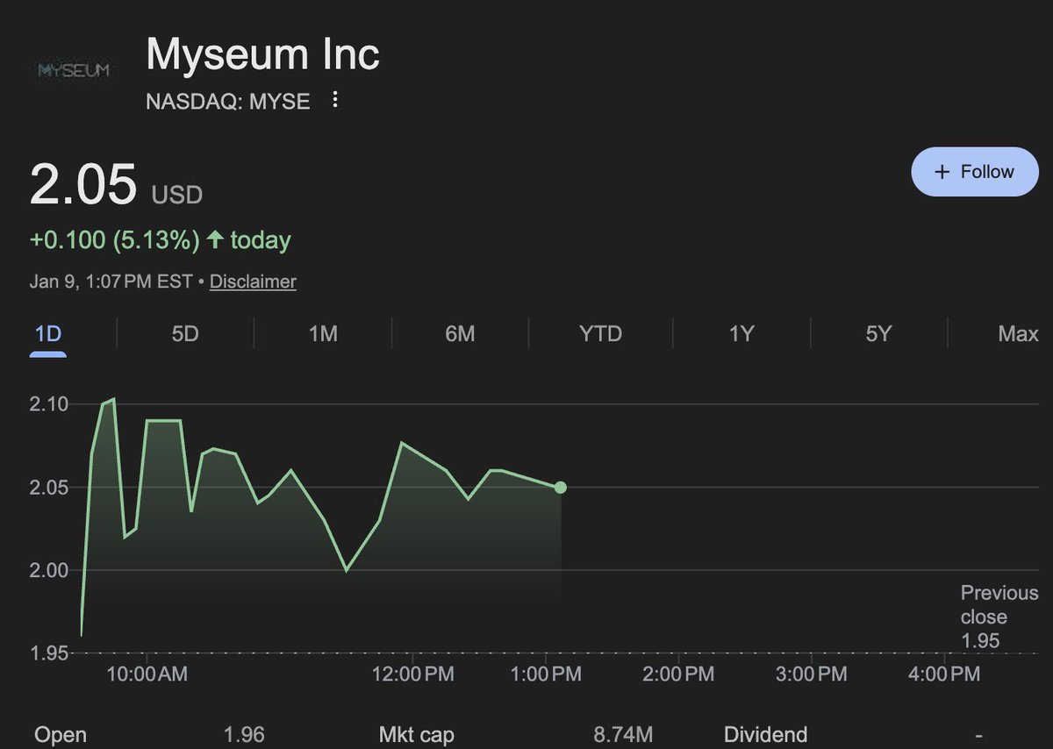
Task: Open the three-dot options menu beside MYSE
Action: click(334, 101)
